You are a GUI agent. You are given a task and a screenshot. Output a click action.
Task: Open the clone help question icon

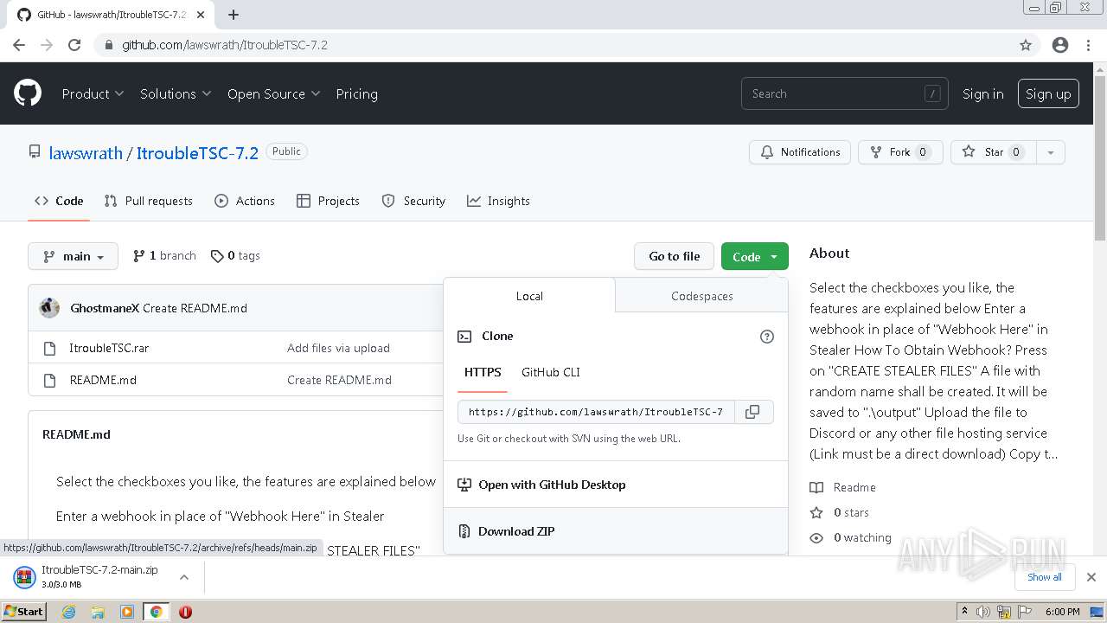tap(766, 337)
